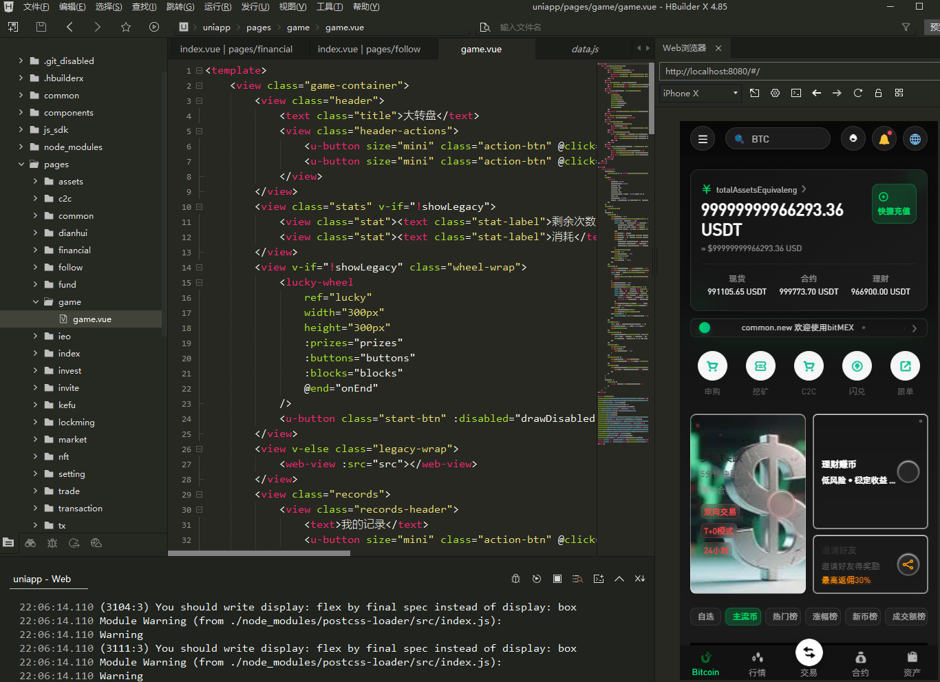The image size is (940, 682).
Task: Click the debug bug icon in console toolbar
Action: [515, 579]
